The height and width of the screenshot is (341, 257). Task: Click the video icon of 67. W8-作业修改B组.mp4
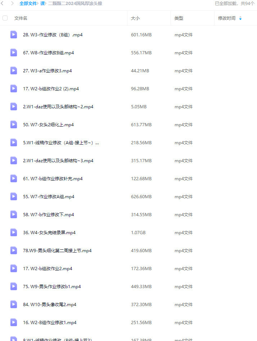pyautogui.click(x=13, y=53)
